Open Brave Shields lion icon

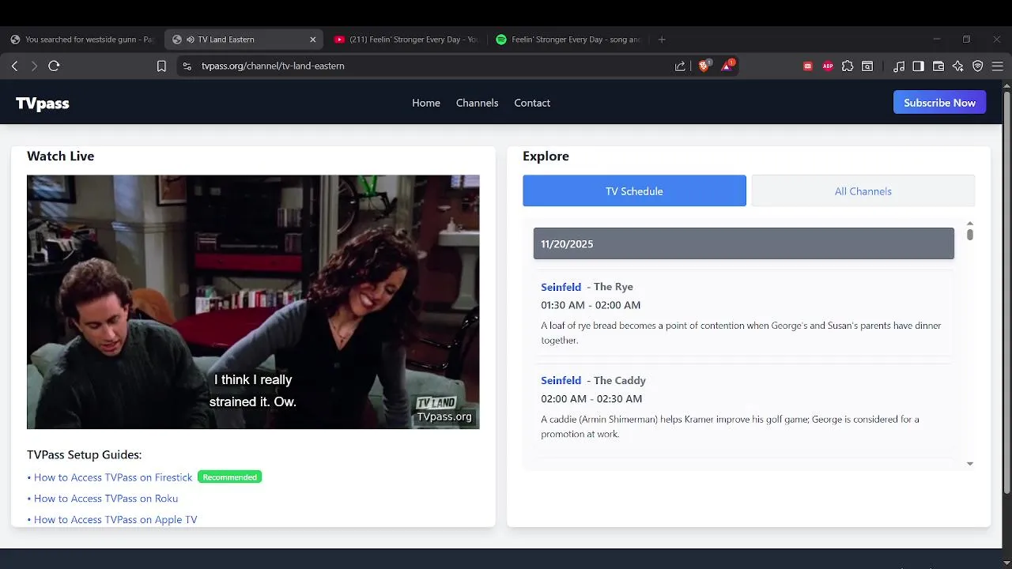point(704,66)
